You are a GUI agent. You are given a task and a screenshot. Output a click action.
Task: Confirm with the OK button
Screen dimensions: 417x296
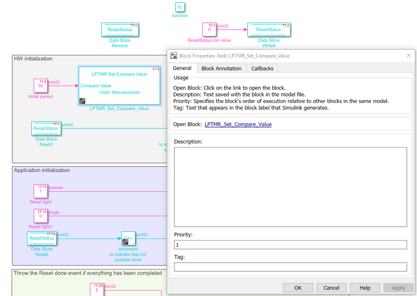tap(298, 288)
